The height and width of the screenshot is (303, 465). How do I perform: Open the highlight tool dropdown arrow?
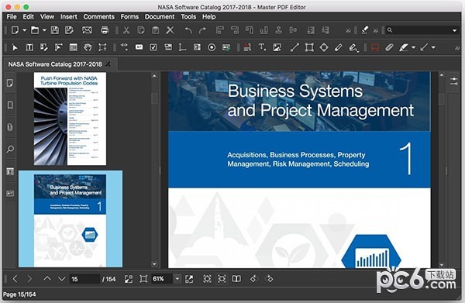point(413,47)
